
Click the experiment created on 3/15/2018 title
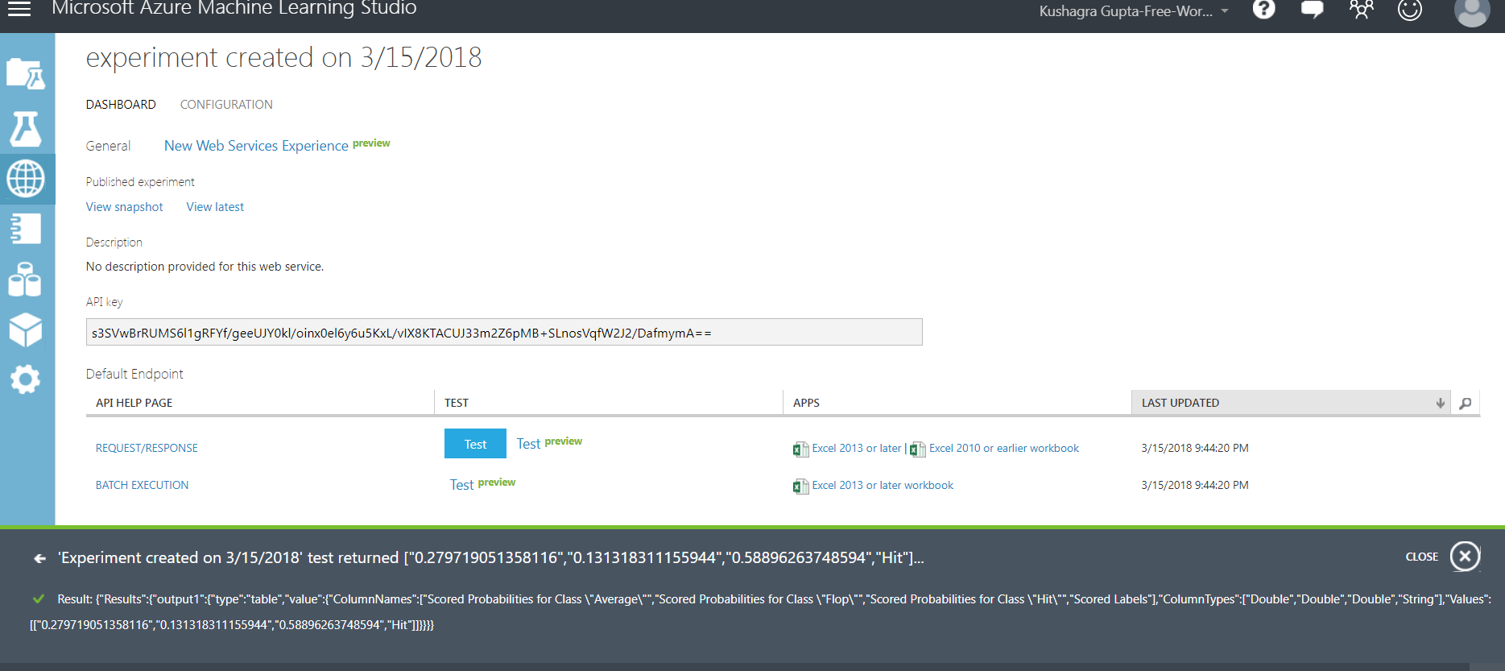(283, 57)
